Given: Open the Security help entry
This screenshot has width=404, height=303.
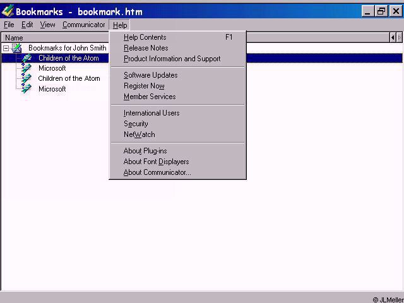Looking at the screenshot, I should 178,124.
